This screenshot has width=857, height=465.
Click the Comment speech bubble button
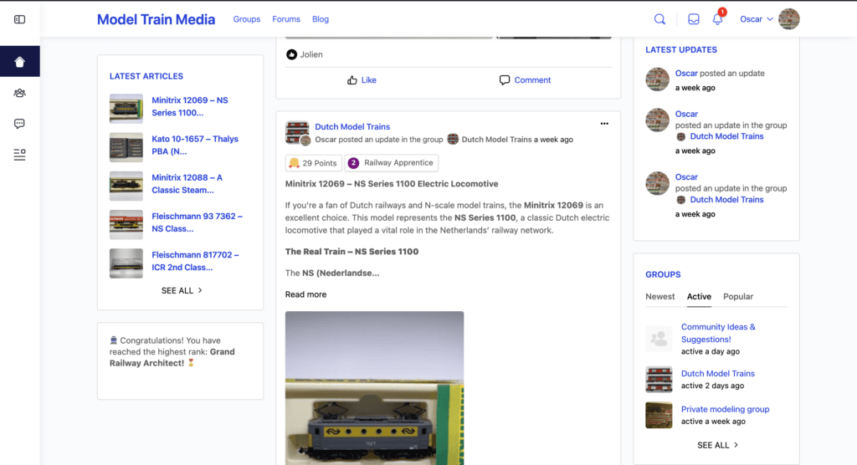pos(525,80)
